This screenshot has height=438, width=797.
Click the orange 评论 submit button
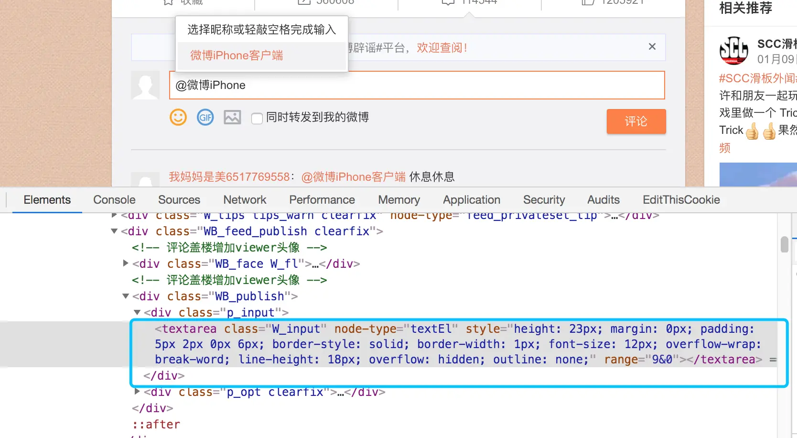(x=636, y=121)
